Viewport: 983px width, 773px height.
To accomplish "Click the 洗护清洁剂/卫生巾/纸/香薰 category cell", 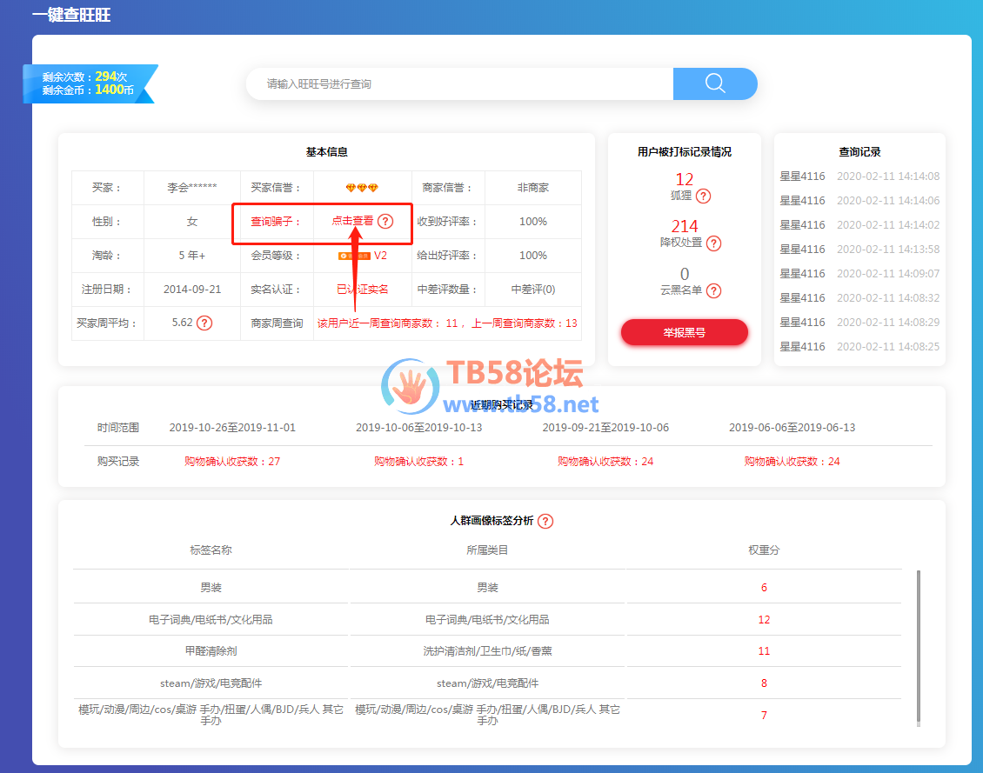I will pos(487,651).
